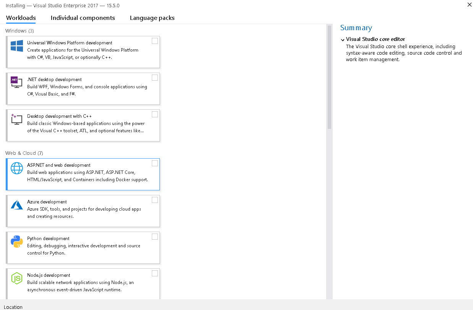The height and width of the screenshot is (310, 473).
Task: Click the 'Editing, debugging, interactive development' description
Action: [84, 249]
